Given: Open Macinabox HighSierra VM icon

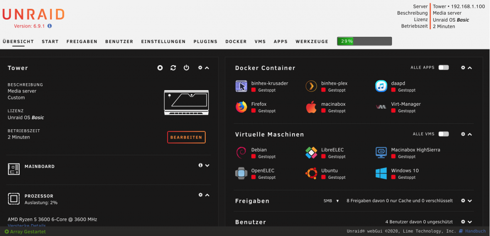Looking at the screenshot, I should 381,153.
